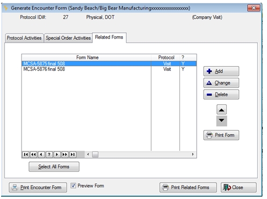Move selected form up with arrow button
The height and width of the screenshot is (199, 267).
(222, 110)
